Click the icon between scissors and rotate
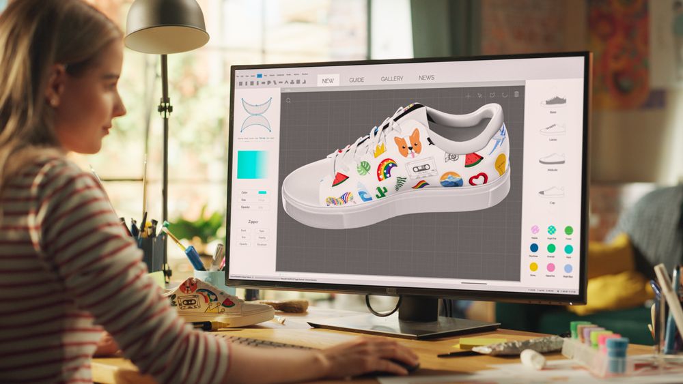The image size is (683, 384). click(492, 95)
